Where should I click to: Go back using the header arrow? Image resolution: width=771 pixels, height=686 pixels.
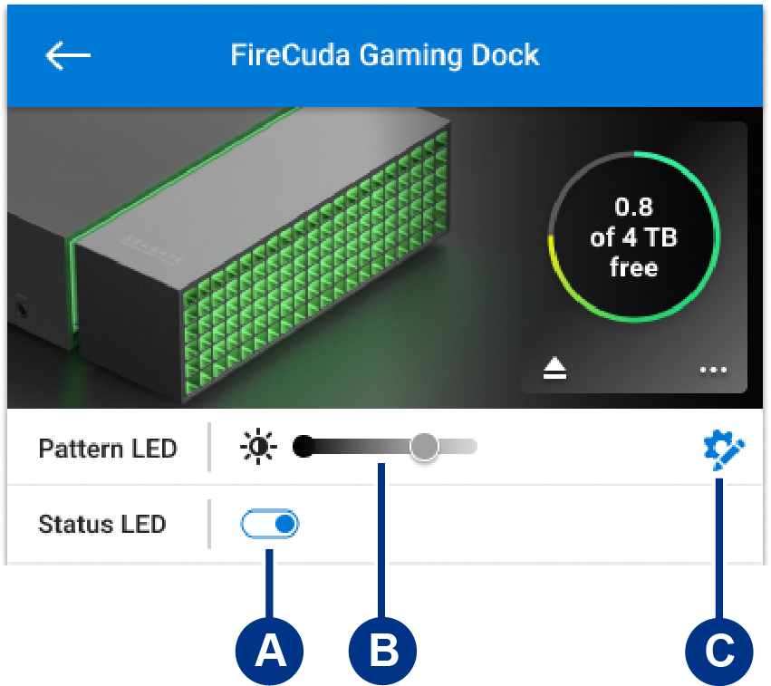(x=68, y=55)
